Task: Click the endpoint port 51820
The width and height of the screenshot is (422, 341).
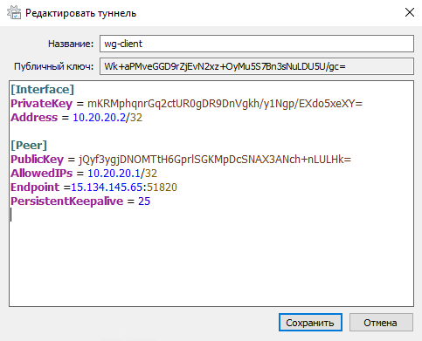Action: click(162, 188)
